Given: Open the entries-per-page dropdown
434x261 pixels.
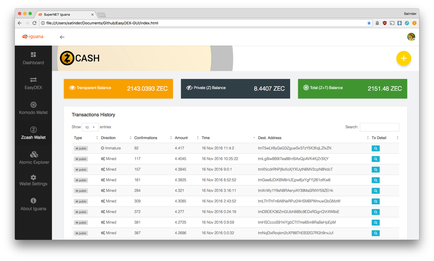Looking at the screenshot, I should click(x=90, y=127).
